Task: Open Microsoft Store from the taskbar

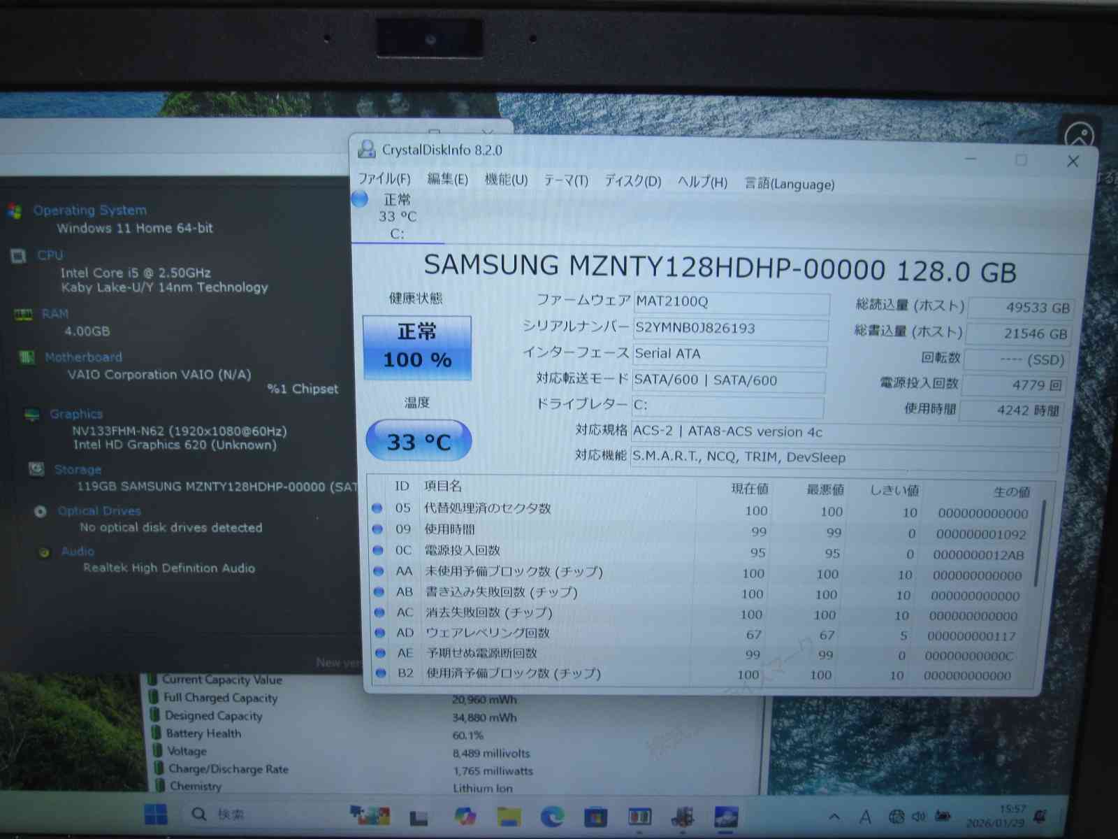Action: (x=595, y=816)
